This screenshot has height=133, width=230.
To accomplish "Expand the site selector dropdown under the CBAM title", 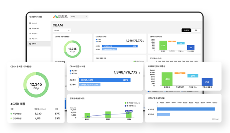I will coord(62,30).
